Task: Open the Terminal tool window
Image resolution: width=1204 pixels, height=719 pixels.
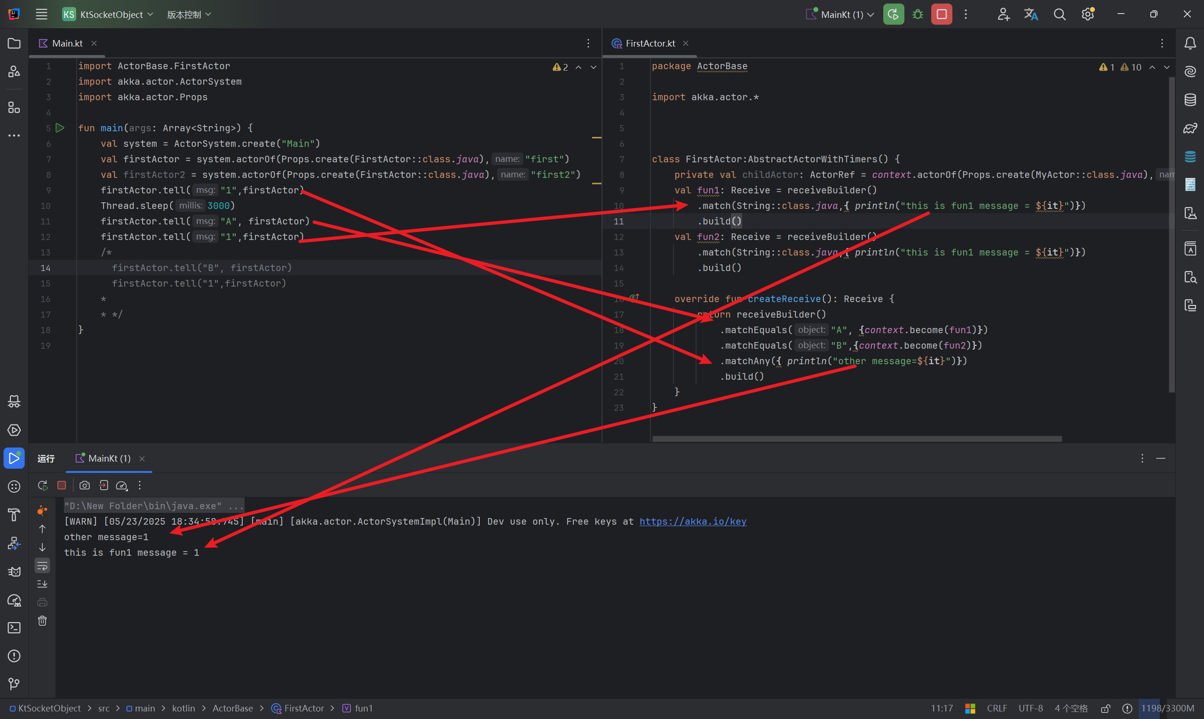Action: [x=14, y=627]
